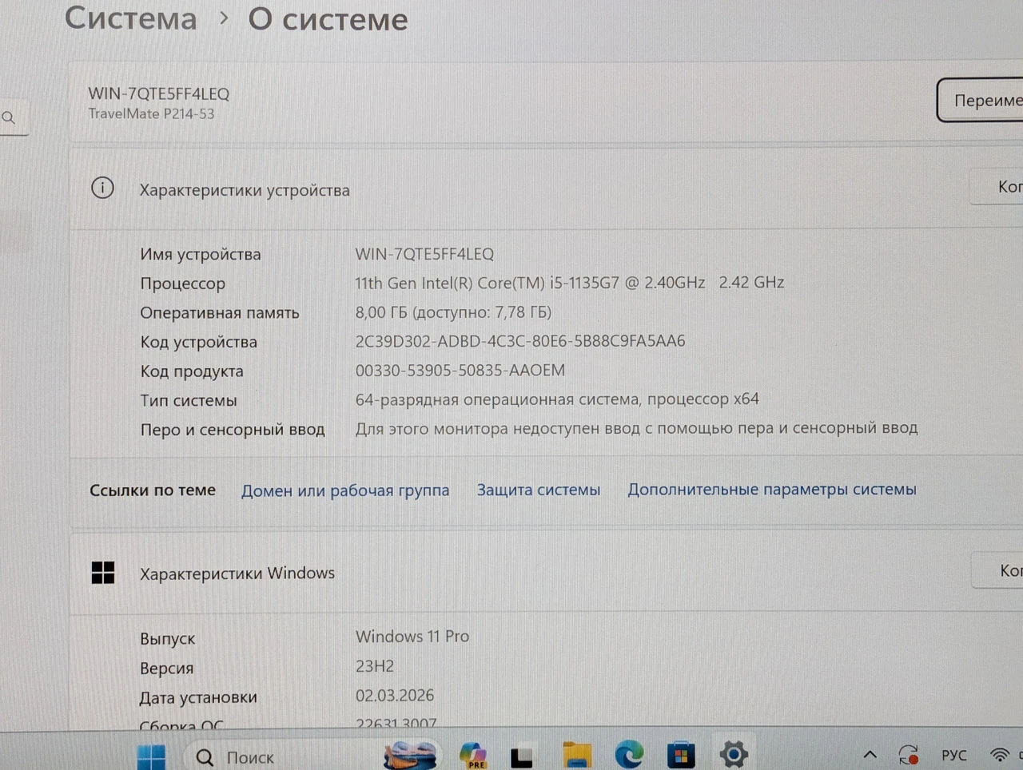Open Microsoft Store from the taskbar
Viewport: 1023px width, 770px height.
[681, 755]
